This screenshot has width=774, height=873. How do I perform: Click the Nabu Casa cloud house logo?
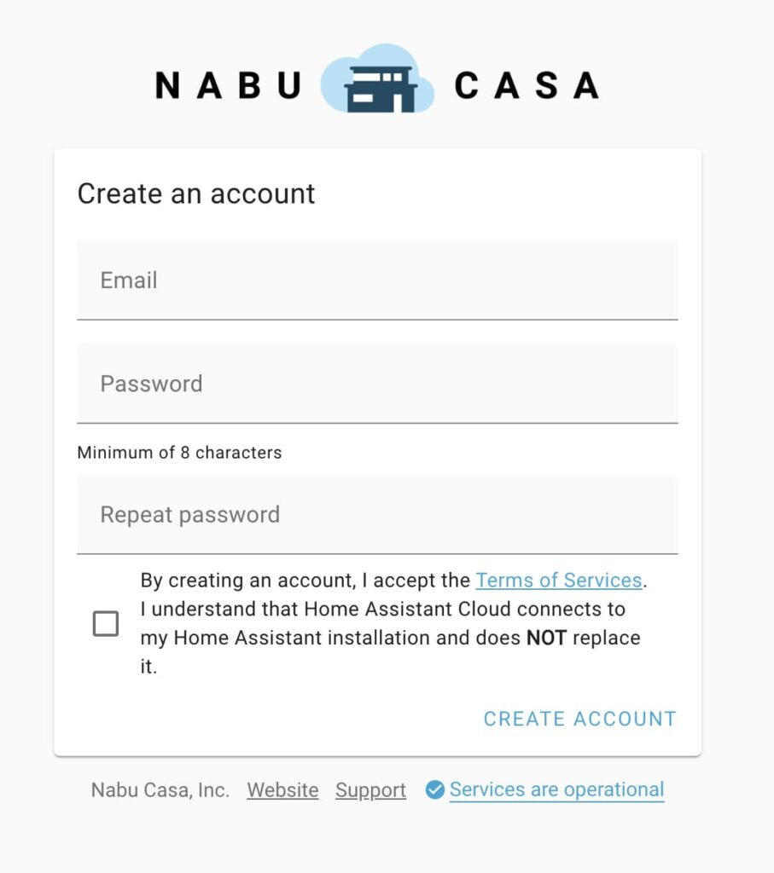[x=377, y=81]
